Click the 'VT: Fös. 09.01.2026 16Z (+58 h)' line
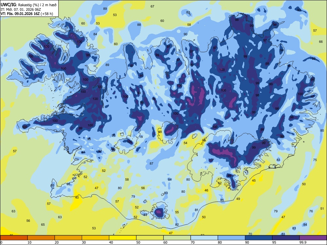 [x=27, y=14]
